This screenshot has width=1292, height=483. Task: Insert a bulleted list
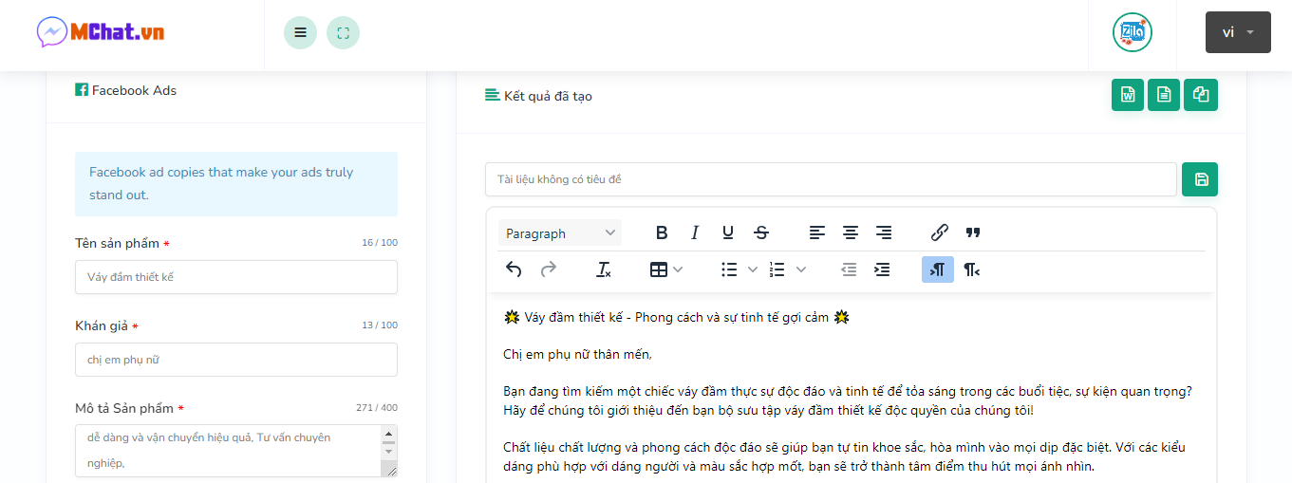[x=729, y=269]
